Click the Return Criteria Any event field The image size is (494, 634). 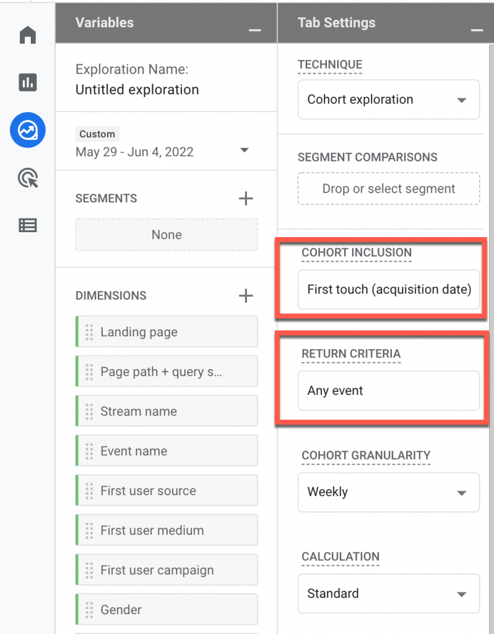pyautogui.click(x=389, y=391)
